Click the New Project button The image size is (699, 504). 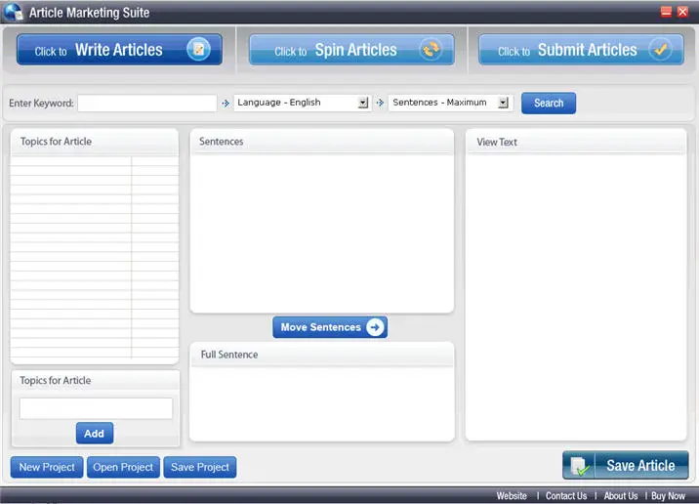click(x=47, y=467)
